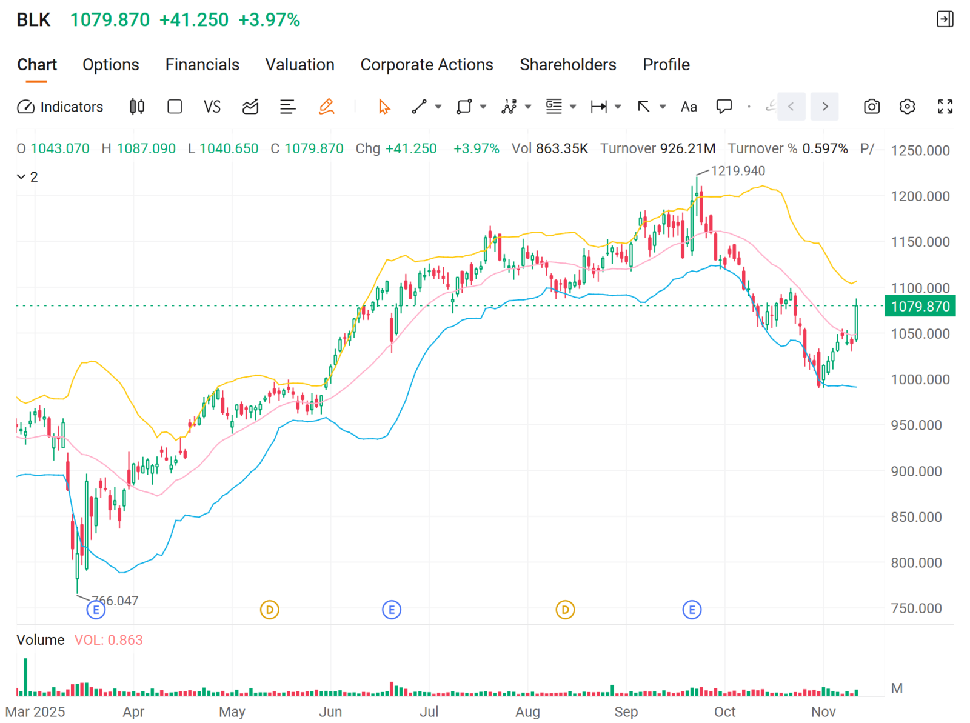Switch to the Financials tab
This screenshot has width=970, height=723.
click(x=202, y=65)
